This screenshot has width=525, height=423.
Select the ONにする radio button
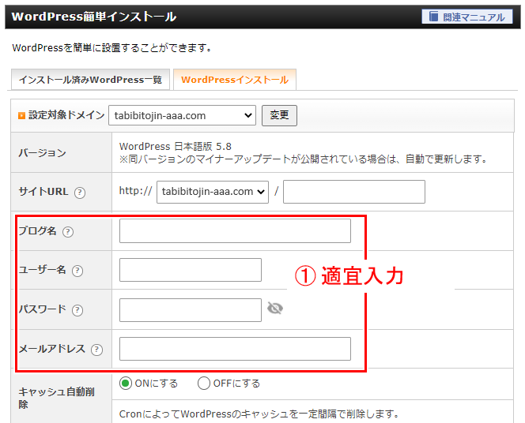(126, 384)
